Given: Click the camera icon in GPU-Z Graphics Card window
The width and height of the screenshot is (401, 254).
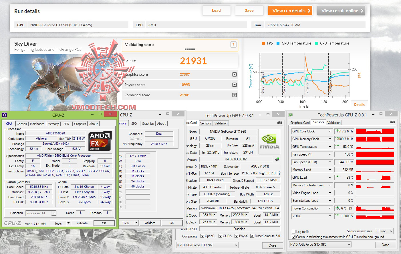Looking at the screenshot, I should [x=279, y=123].
